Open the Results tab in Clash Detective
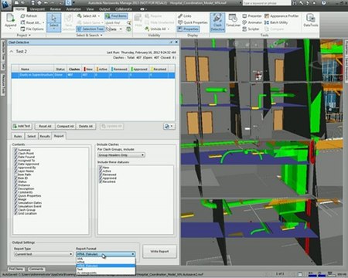Screen dimensions: 348x278 point(45,136)
